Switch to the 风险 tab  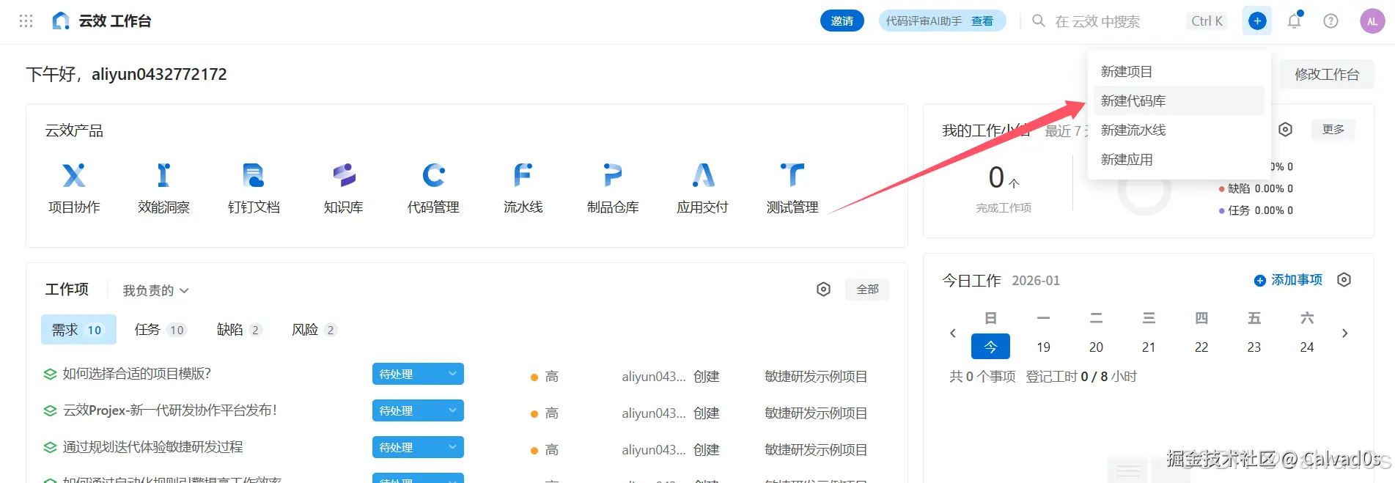(x=314, y=330)
